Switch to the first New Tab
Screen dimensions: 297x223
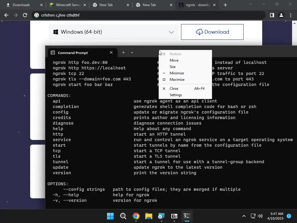pos(106,5)
